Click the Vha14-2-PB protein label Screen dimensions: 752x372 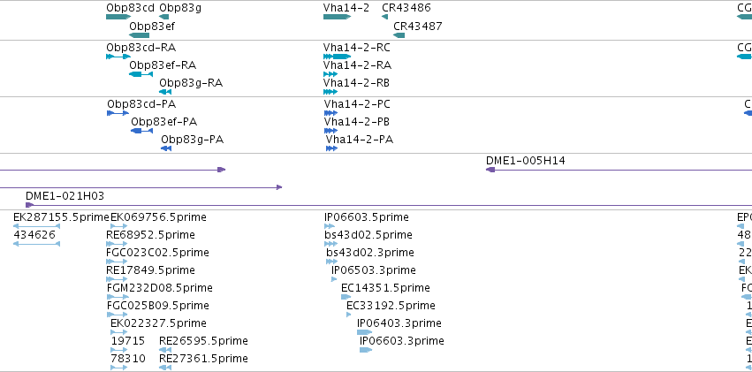click(356, 122)
